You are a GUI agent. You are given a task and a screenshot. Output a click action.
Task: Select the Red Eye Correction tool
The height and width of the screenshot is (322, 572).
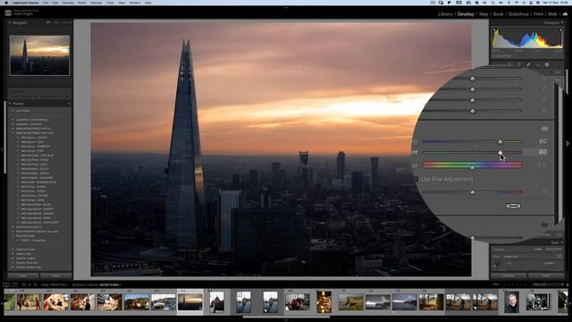point(538,64)
